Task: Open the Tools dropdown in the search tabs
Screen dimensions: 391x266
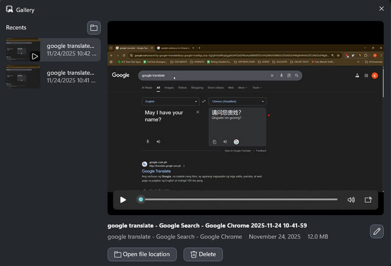Action: [x=257, y=88]
